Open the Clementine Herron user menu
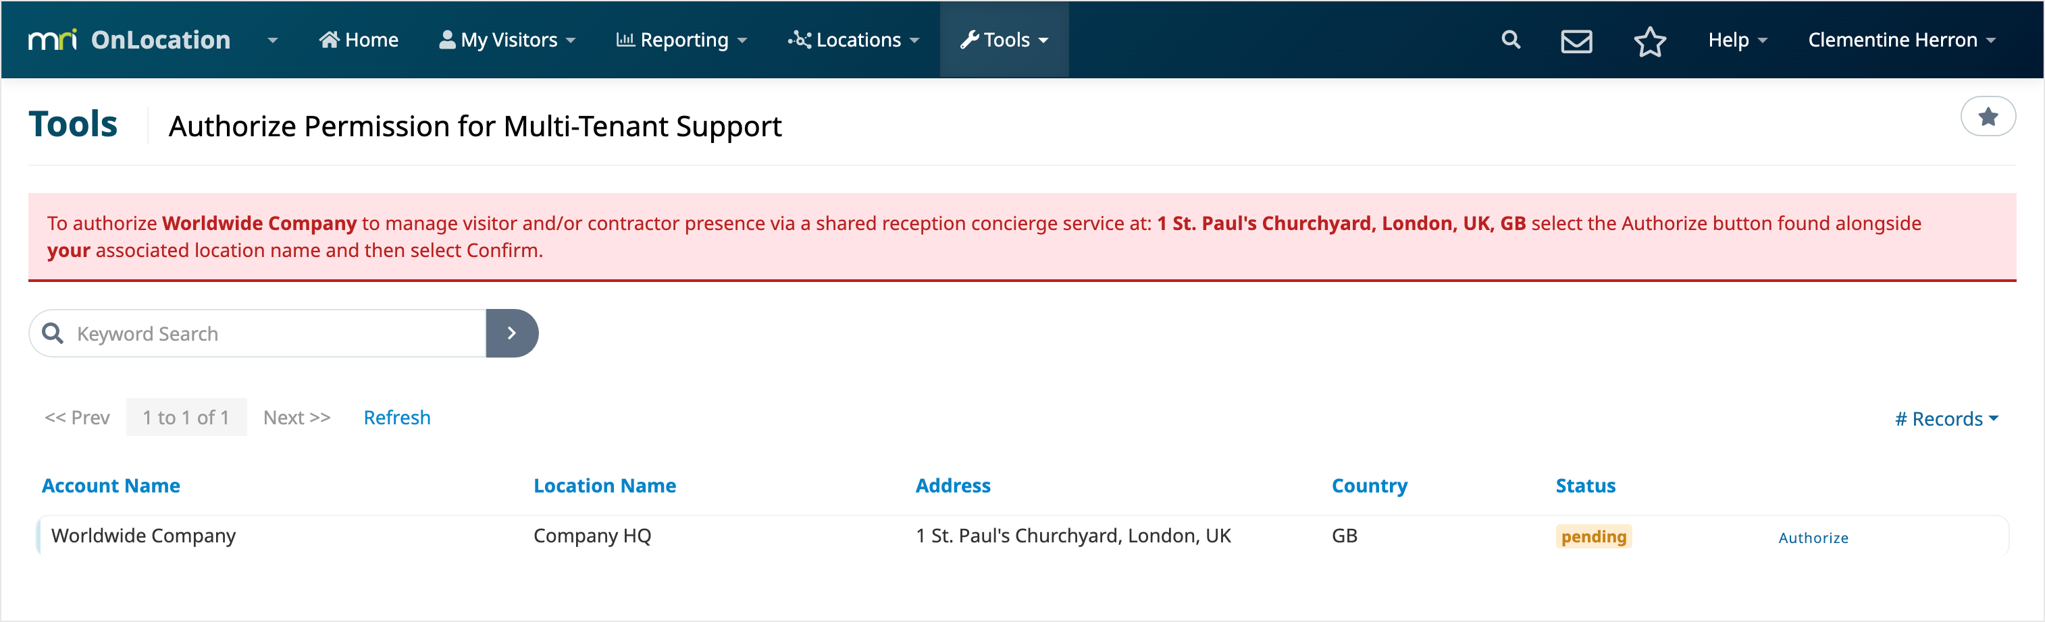Image resolution: width=2045 pixels, height=622 pixels. 1900,40
